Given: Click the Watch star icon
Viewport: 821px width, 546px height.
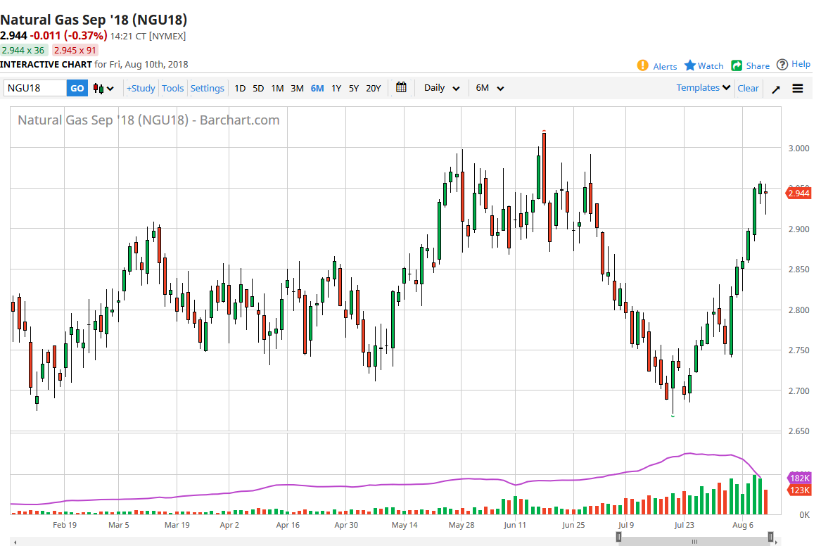Looking at the screenshot, I should coord(690,65).
